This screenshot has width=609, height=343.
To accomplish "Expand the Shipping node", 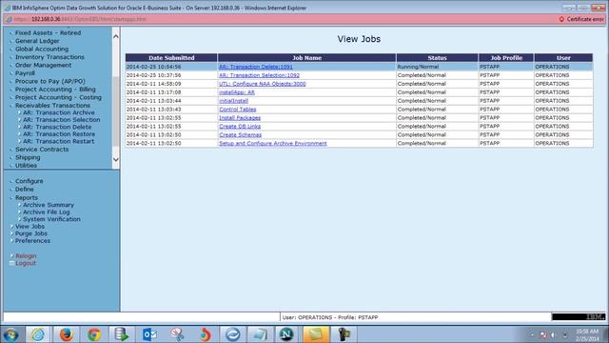I will [28, 157].
